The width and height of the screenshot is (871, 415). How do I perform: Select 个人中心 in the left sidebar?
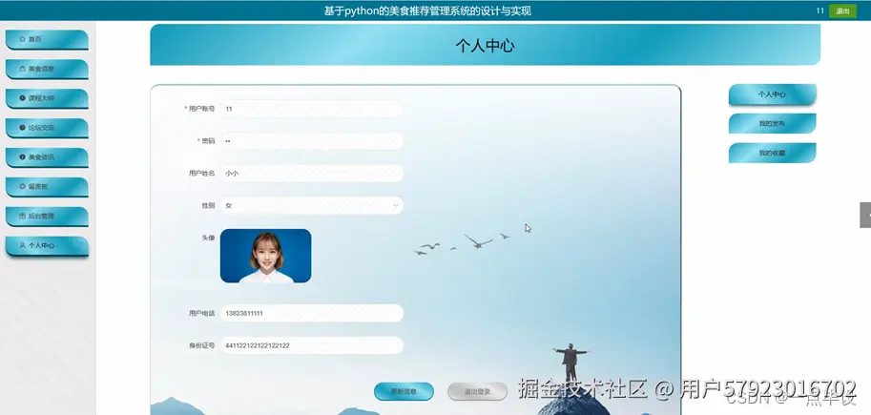[47, 245]
